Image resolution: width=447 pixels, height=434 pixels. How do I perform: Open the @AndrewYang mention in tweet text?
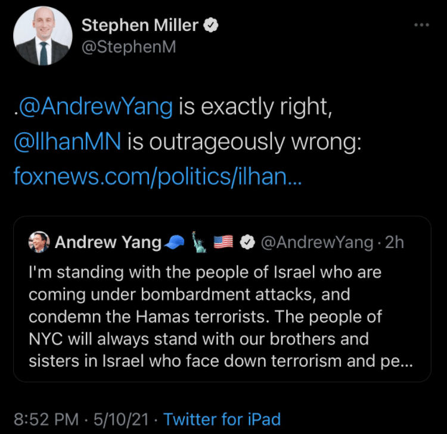point(95,107)
